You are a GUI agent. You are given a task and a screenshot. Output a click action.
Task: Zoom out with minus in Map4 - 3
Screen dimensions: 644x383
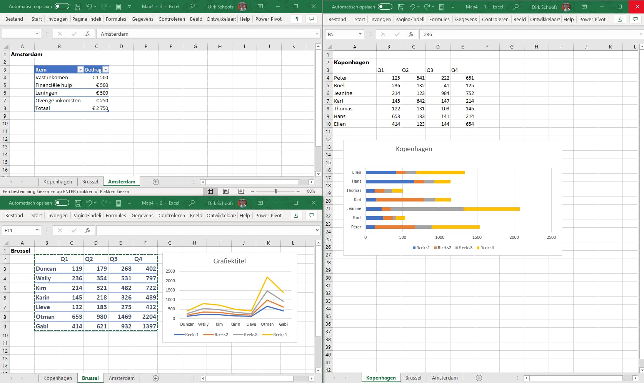pyautogui.click(x=252, y=191)
